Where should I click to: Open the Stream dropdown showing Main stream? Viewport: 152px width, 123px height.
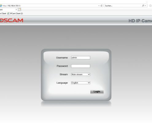coord(80,74)
